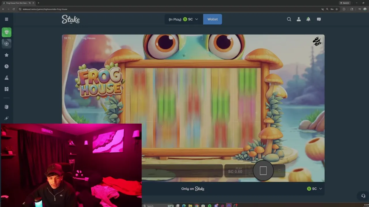This screenshot has width=369, height=207.
Task: Click the green shield icon in sidebar
Action: [x=6, y=32]
